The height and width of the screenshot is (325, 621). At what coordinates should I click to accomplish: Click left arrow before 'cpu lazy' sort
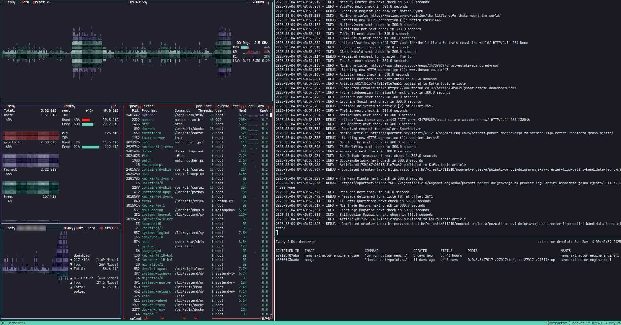pyautogui.click(x=245, y=106)
